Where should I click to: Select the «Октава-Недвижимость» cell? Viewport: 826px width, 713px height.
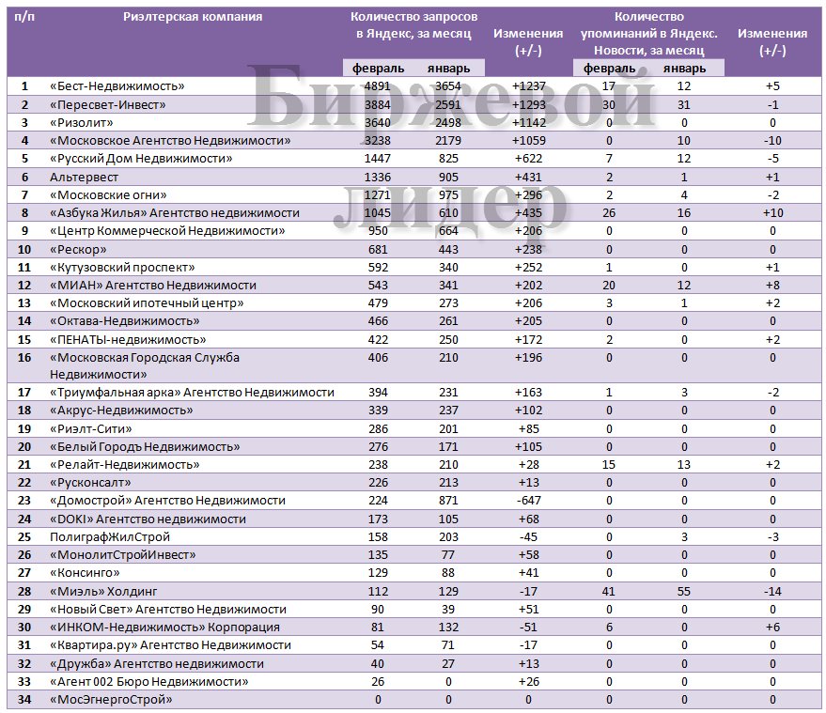click(x=124, y=320)
